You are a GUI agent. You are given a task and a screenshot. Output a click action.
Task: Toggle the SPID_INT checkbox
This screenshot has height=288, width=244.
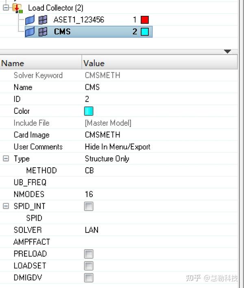pos(89,206)
